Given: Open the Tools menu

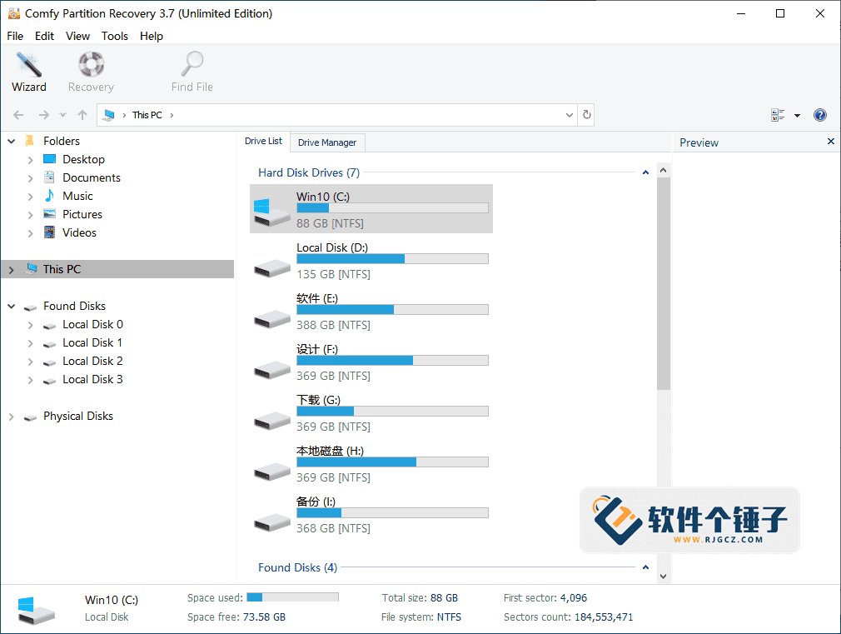Looking at the screenshot, I should click(114, 36).
